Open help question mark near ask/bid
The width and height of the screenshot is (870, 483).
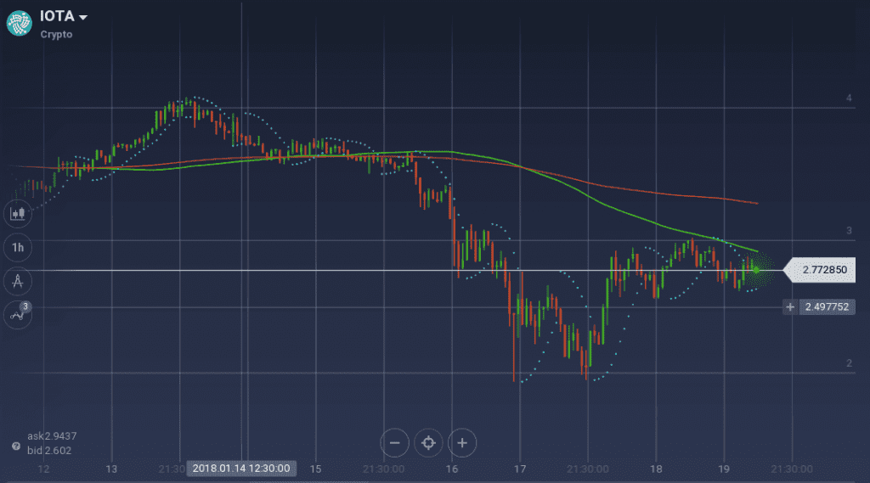[x=16, y=446]
